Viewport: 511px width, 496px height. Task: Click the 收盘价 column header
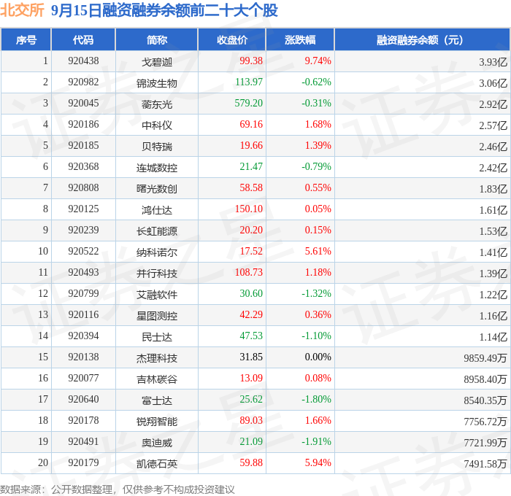232,39
